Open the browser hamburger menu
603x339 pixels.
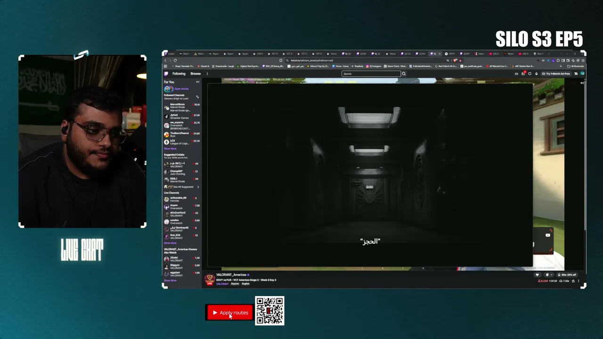click(x=583, y=60)
